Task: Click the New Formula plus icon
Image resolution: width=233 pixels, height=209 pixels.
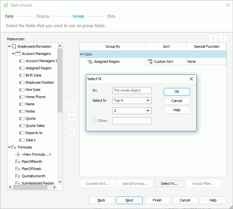Action: (18, 154)
